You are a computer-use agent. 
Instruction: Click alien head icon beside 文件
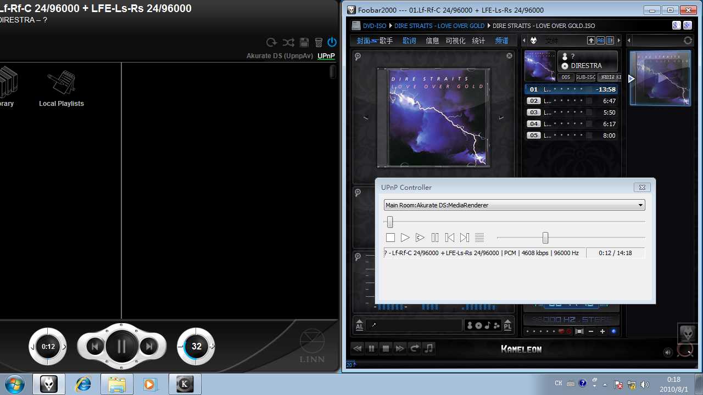coord(533,41)
